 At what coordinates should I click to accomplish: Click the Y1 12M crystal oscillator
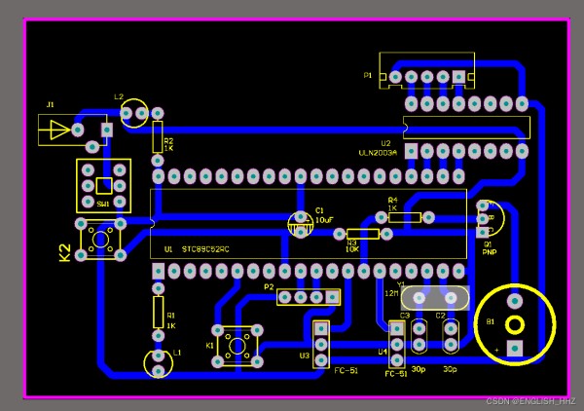point(433,296)
